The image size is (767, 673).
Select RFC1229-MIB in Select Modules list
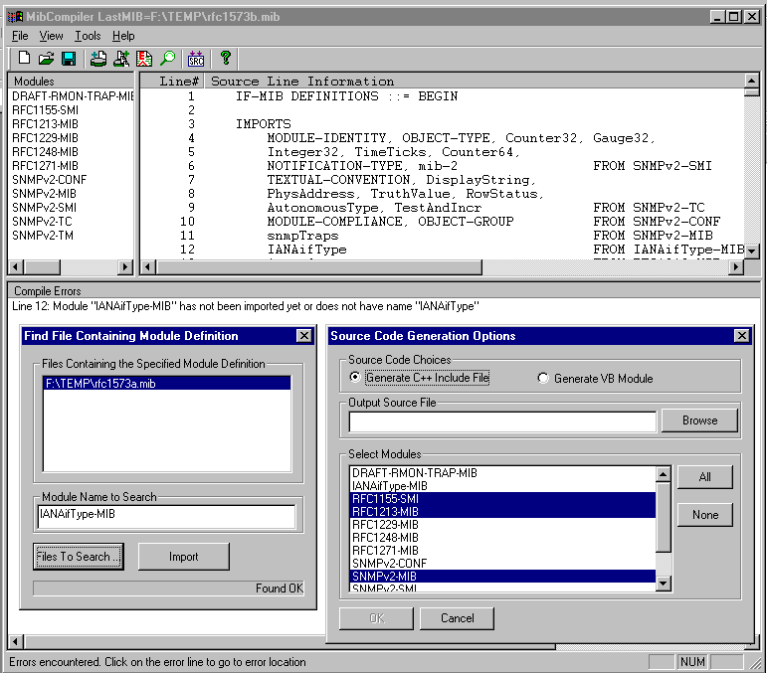pos(386,524)
